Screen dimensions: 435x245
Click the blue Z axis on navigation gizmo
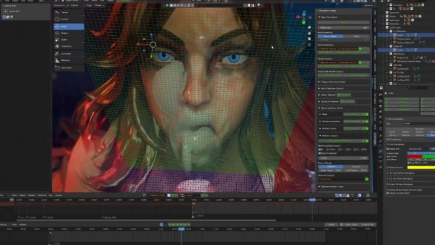304,14
